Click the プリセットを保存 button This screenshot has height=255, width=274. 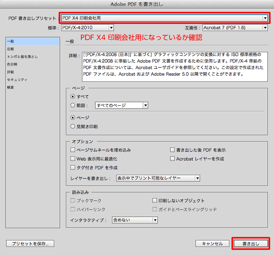click(x=30, y=244)
